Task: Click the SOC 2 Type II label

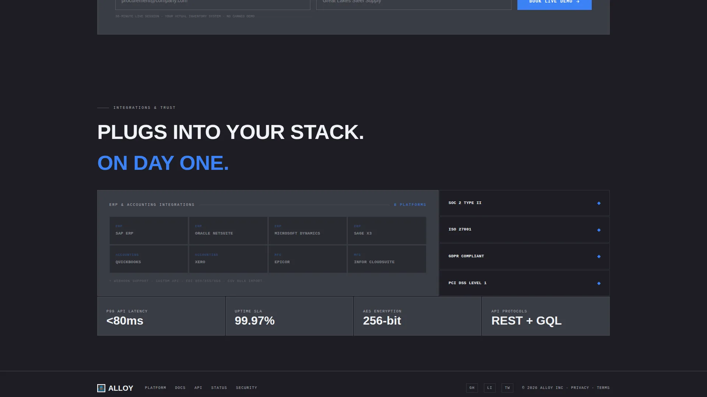Action: (465, 203)
